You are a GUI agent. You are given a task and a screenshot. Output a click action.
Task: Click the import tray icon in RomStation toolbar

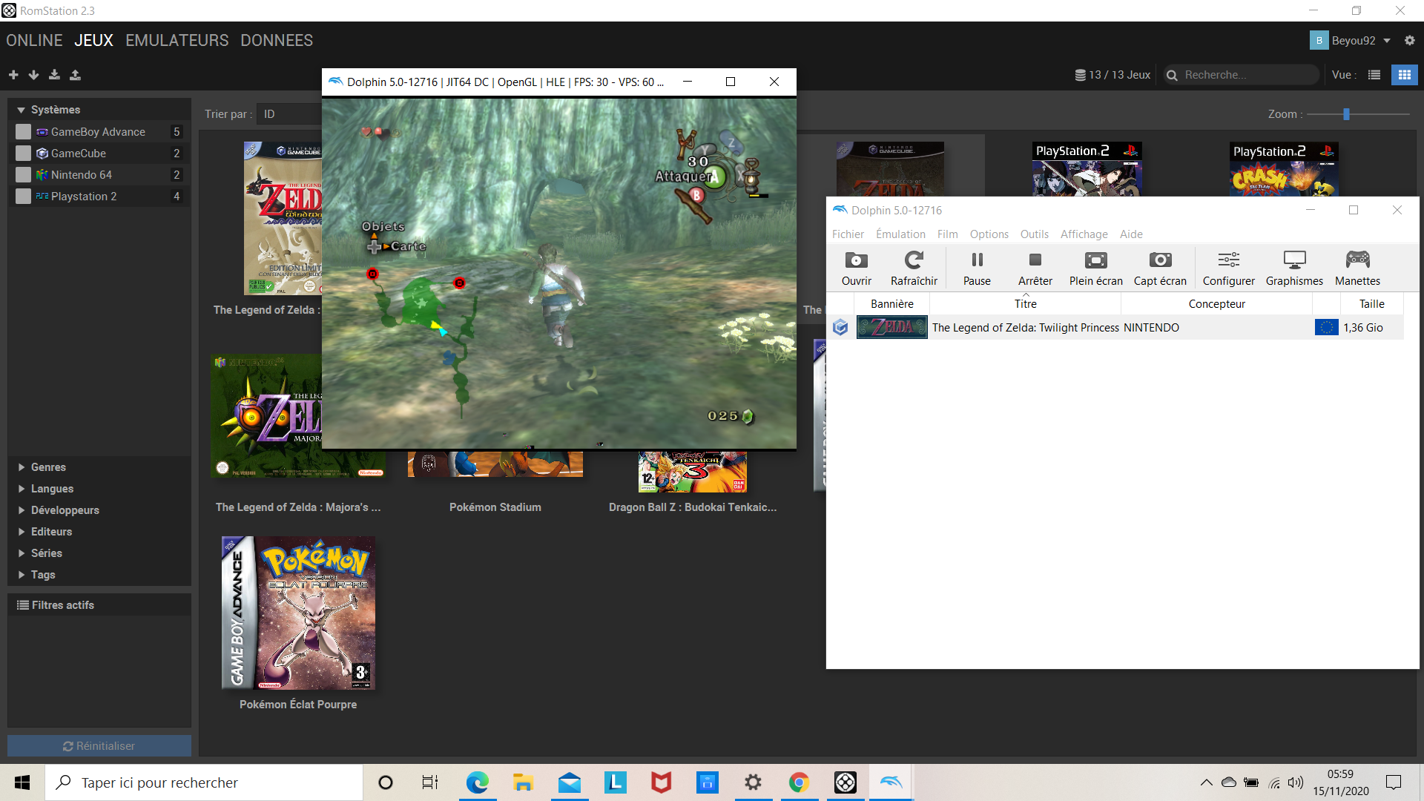(x=54, y=75)
